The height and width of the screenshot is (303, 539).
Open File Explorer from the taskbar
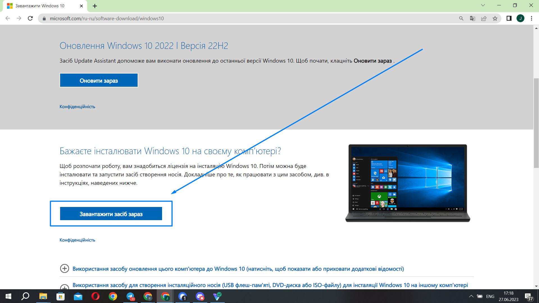point(43,296)
